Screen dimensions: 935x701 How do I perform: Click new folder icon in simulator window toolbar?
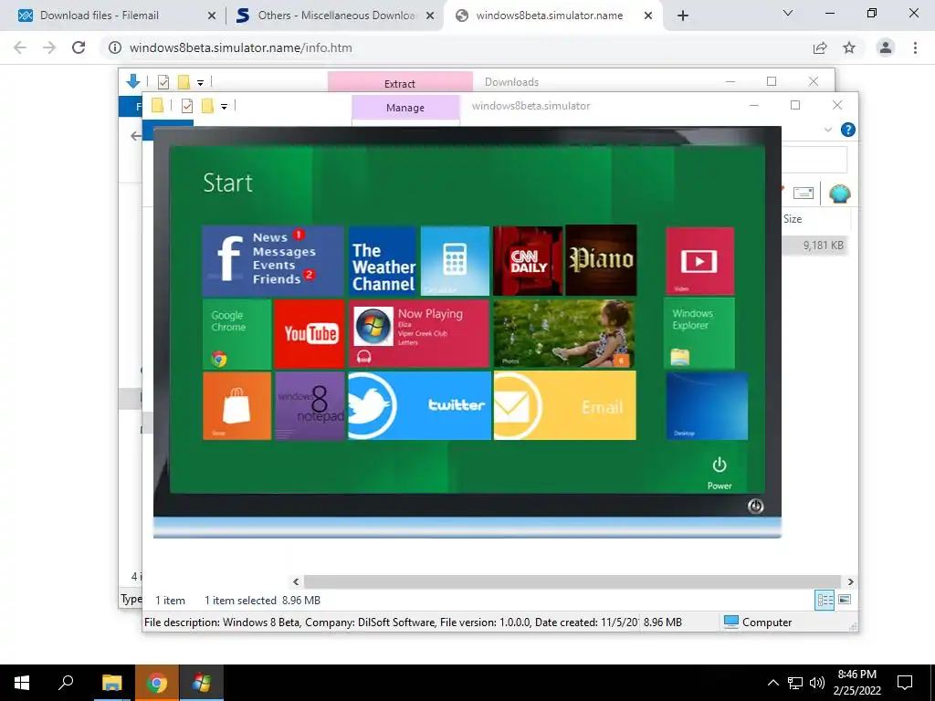[207, 106]
